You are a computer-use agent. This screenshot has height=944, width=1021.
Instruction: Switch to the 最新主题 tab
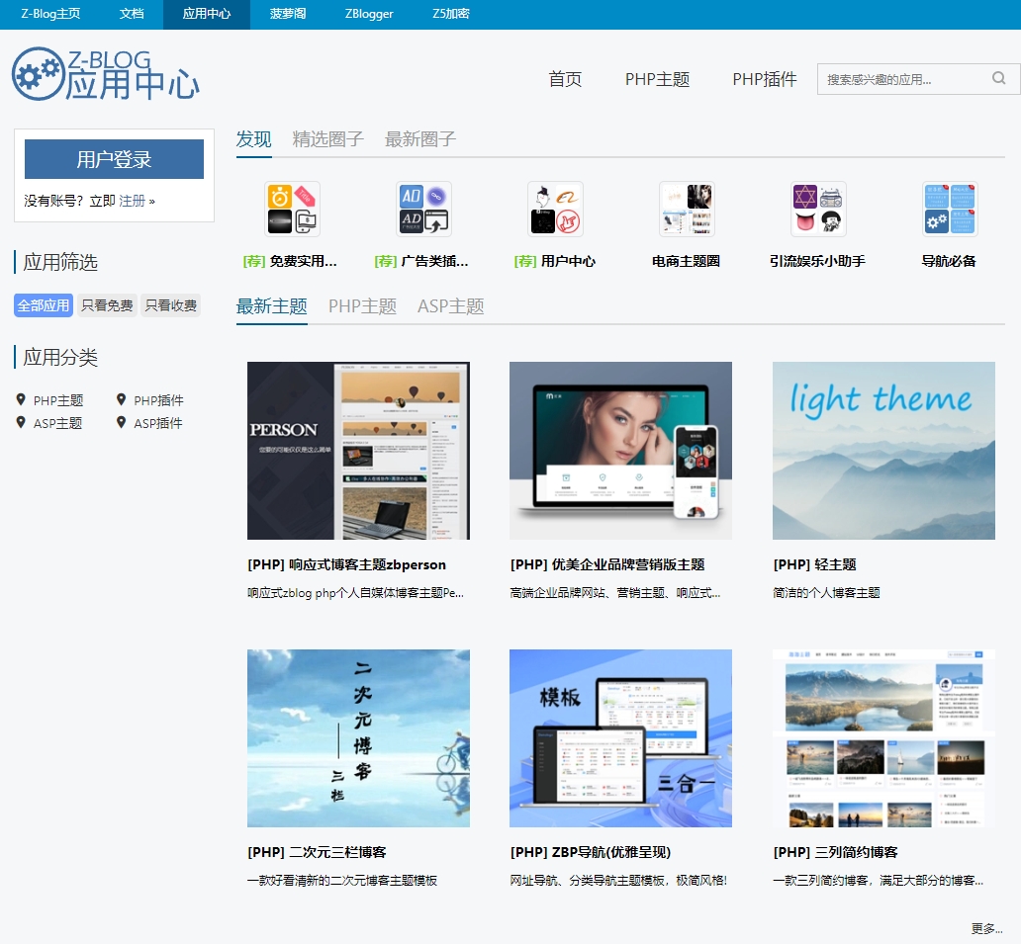(271, 306)
